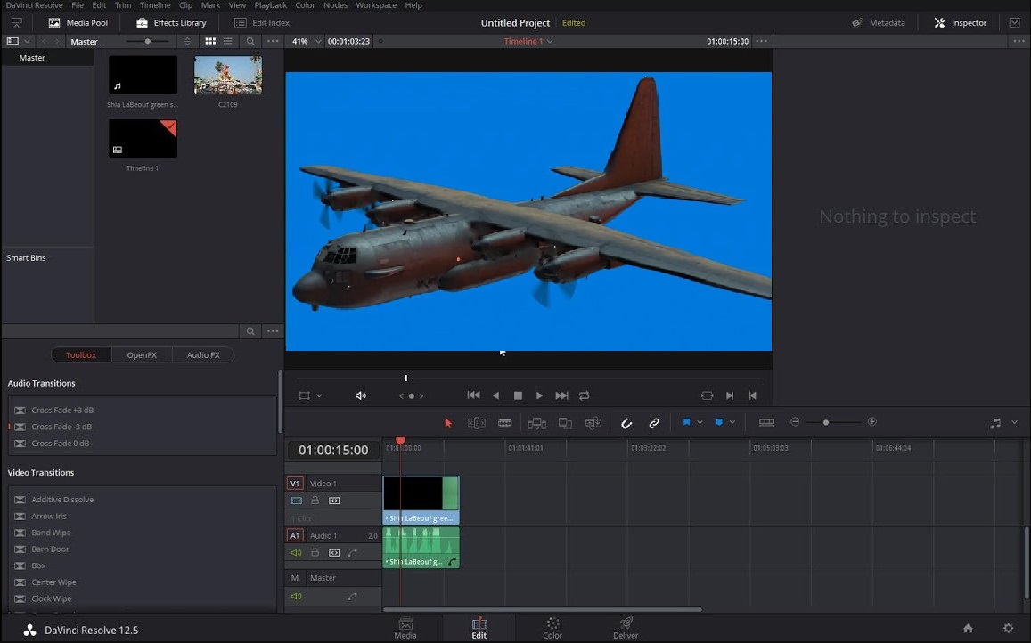Adjust the timeline zoom slider
Viewport: 1031px width, 643px height.
pyautogui.click(x=826, y=422)
